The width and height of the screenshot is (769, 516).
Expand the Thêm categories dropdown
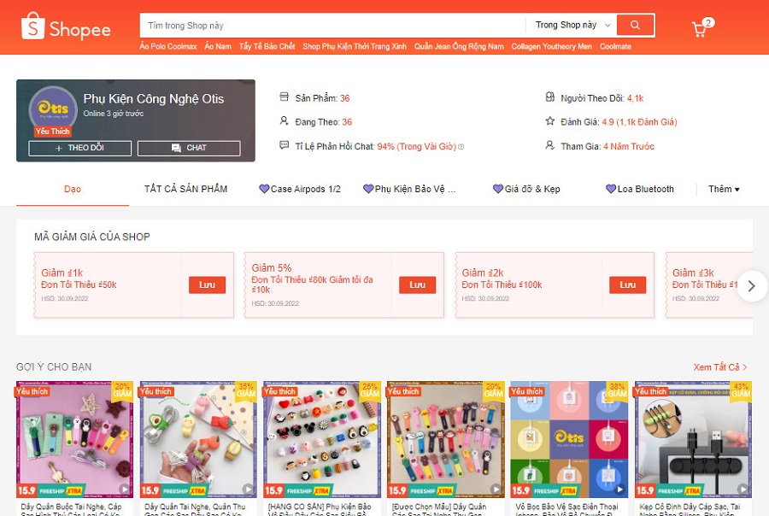click(x=724, y=189)
